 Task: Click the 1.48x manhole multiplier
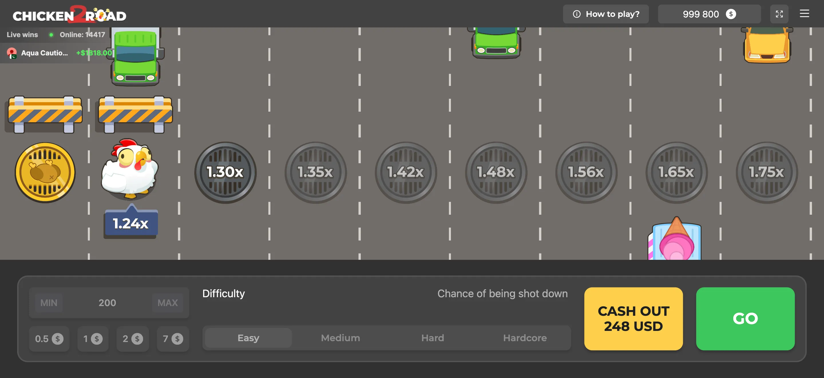click(496, 172)
